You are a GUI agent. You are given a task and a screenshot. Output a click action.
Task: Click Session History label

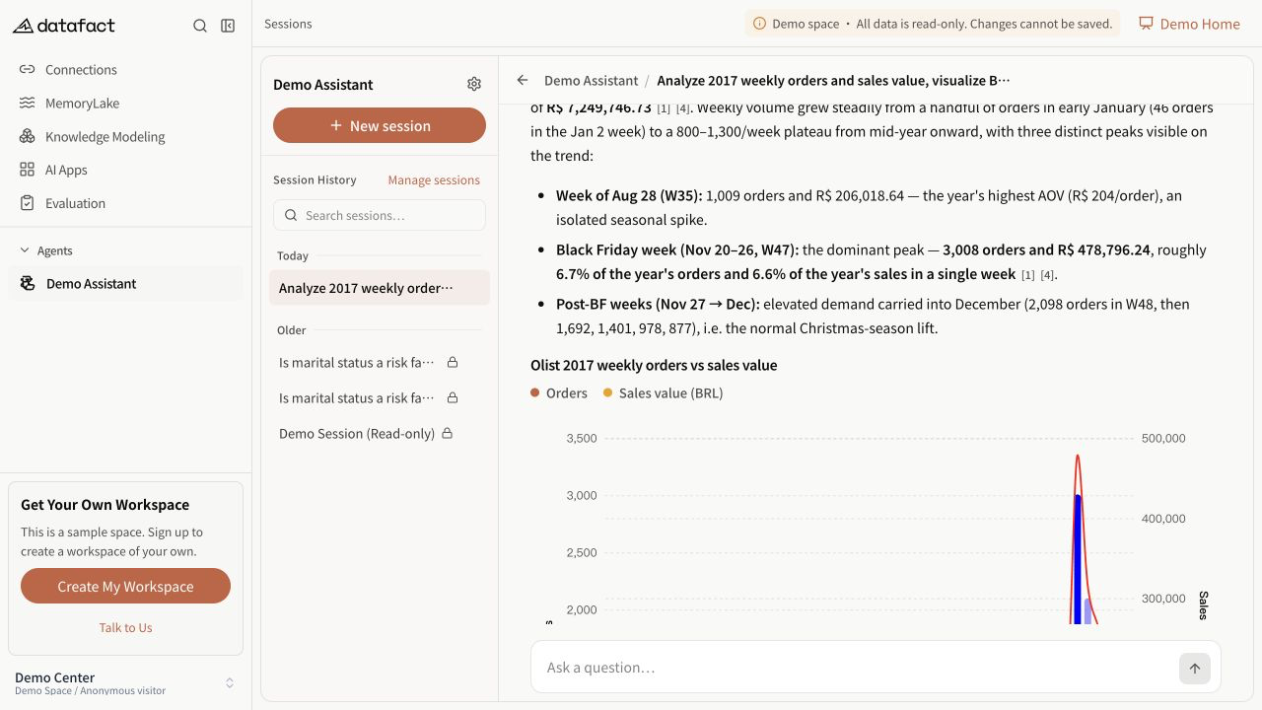315,180
